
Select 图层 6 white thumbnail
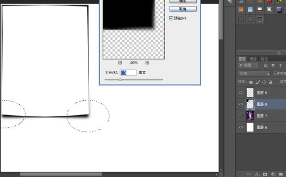(x=250, y=127)
